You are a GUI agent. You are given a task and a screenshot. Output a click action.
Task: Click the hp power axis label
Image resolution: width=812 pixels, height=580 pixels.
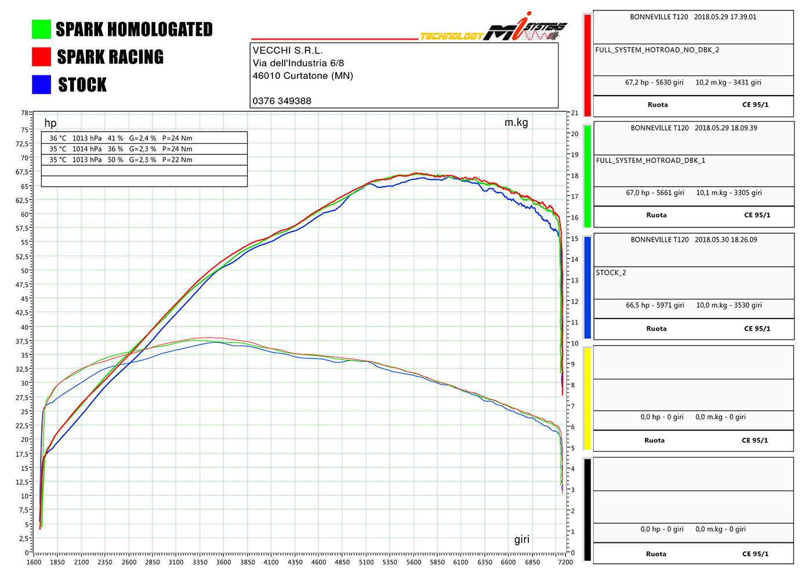(50, 123)
